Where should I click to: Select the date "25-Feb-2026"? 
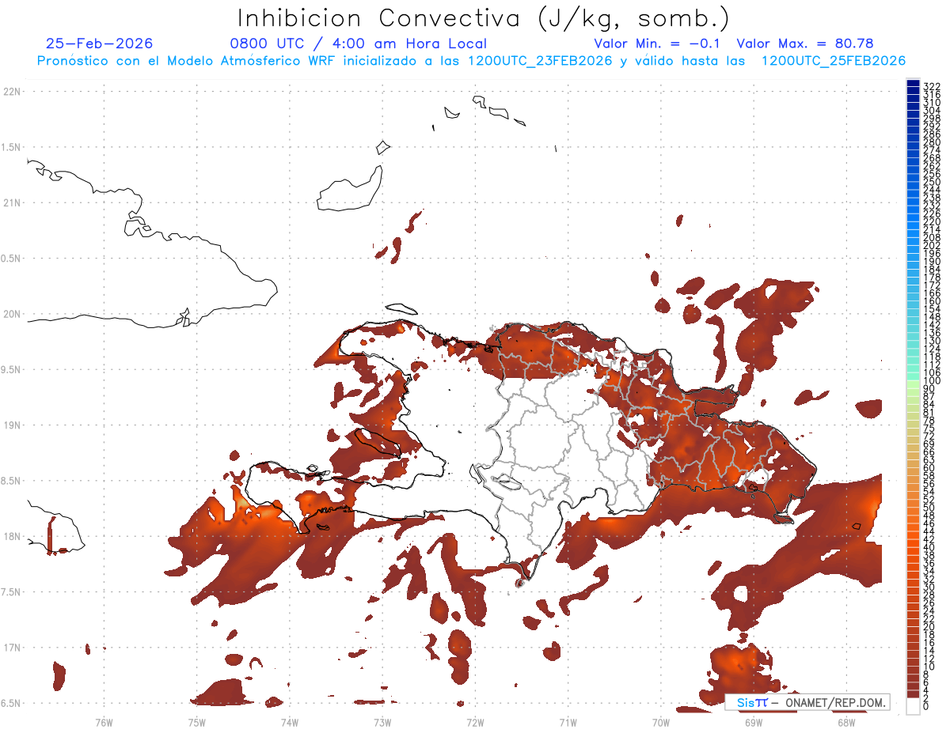click(x=100, y=43)
